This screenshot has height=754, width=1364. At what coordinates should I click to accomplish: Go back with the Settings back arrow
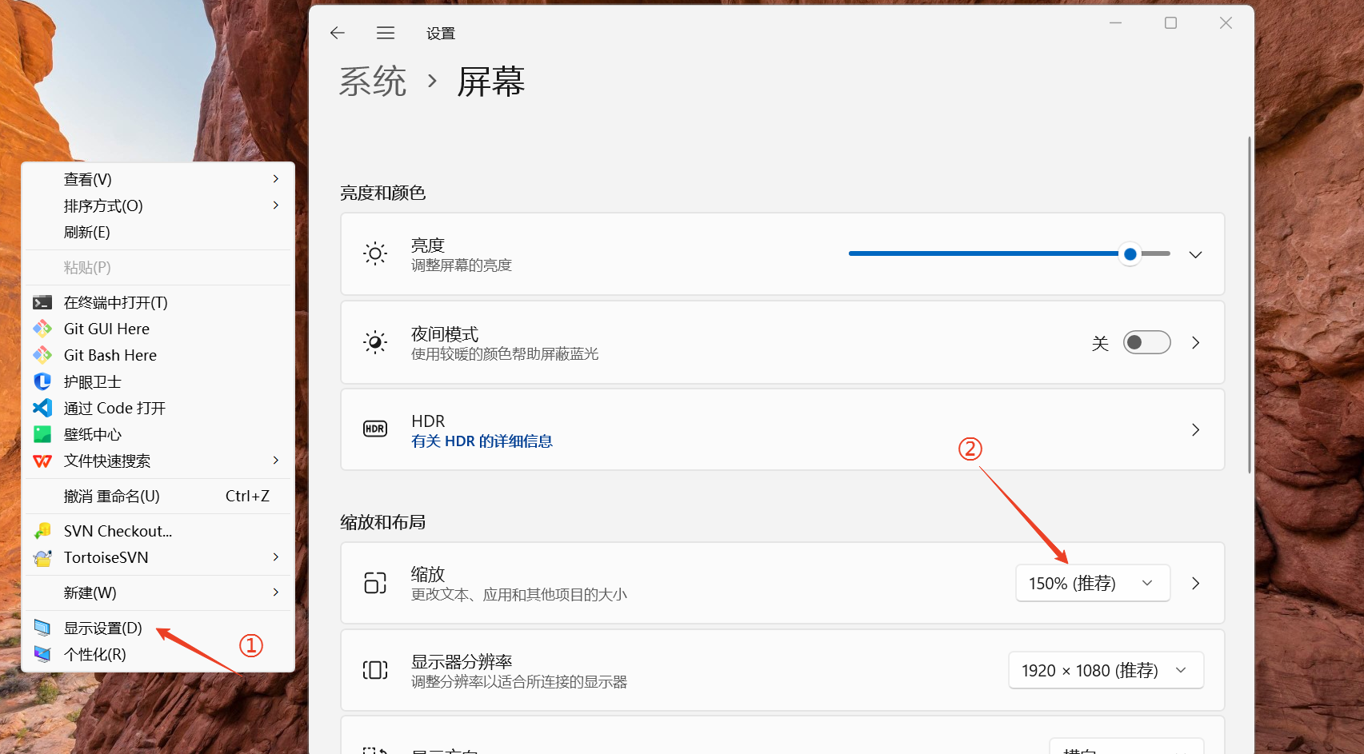click(x=338, y=33)
